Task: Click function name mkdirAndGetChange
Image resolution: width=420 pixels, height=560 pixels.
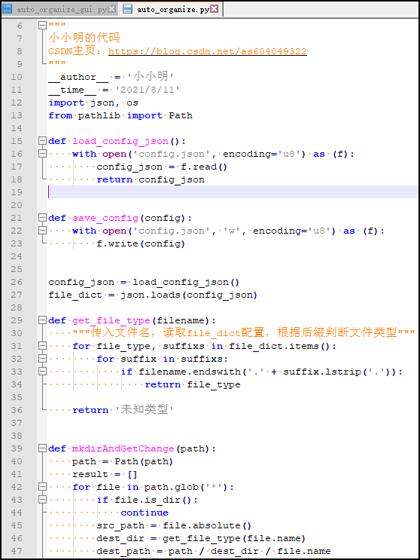Action: 123,448
